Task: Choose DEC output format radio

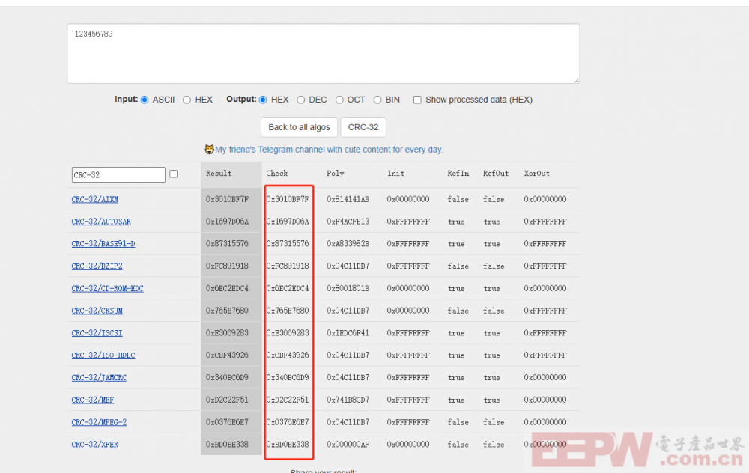Action: (300, 100)
